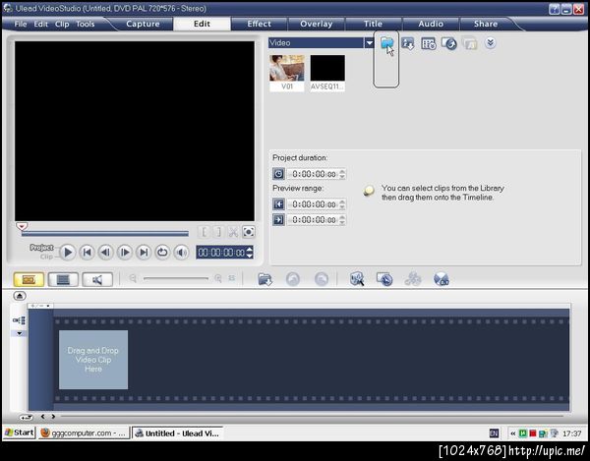Click the Project duration clock icon
590x461 pixels.
coord(278,174)
